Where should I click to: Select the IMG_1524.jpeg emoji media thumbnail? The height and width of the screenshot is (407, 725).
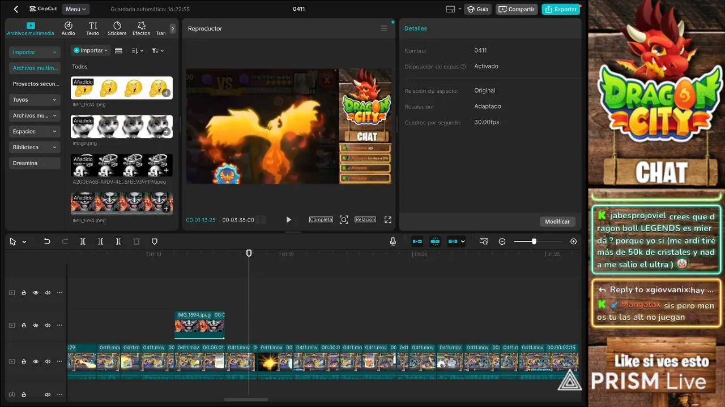tap(122, 88)
